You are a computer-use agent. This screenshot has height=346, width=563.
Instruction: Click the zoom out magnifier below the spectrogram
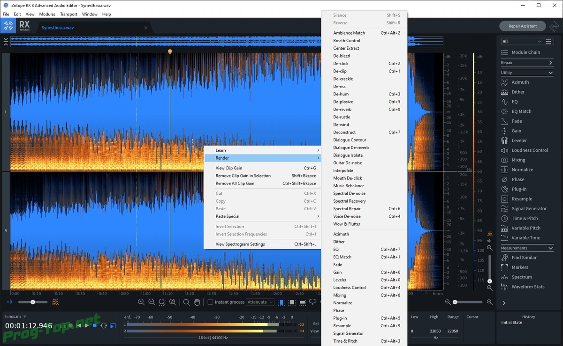click(152, 302)
